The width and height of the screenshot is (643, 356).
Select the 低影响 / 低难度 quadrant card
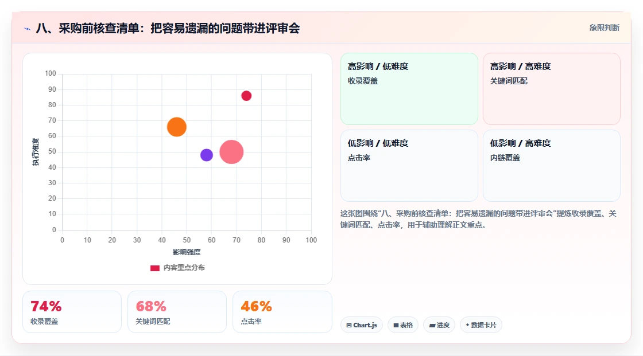coord(409,166)
